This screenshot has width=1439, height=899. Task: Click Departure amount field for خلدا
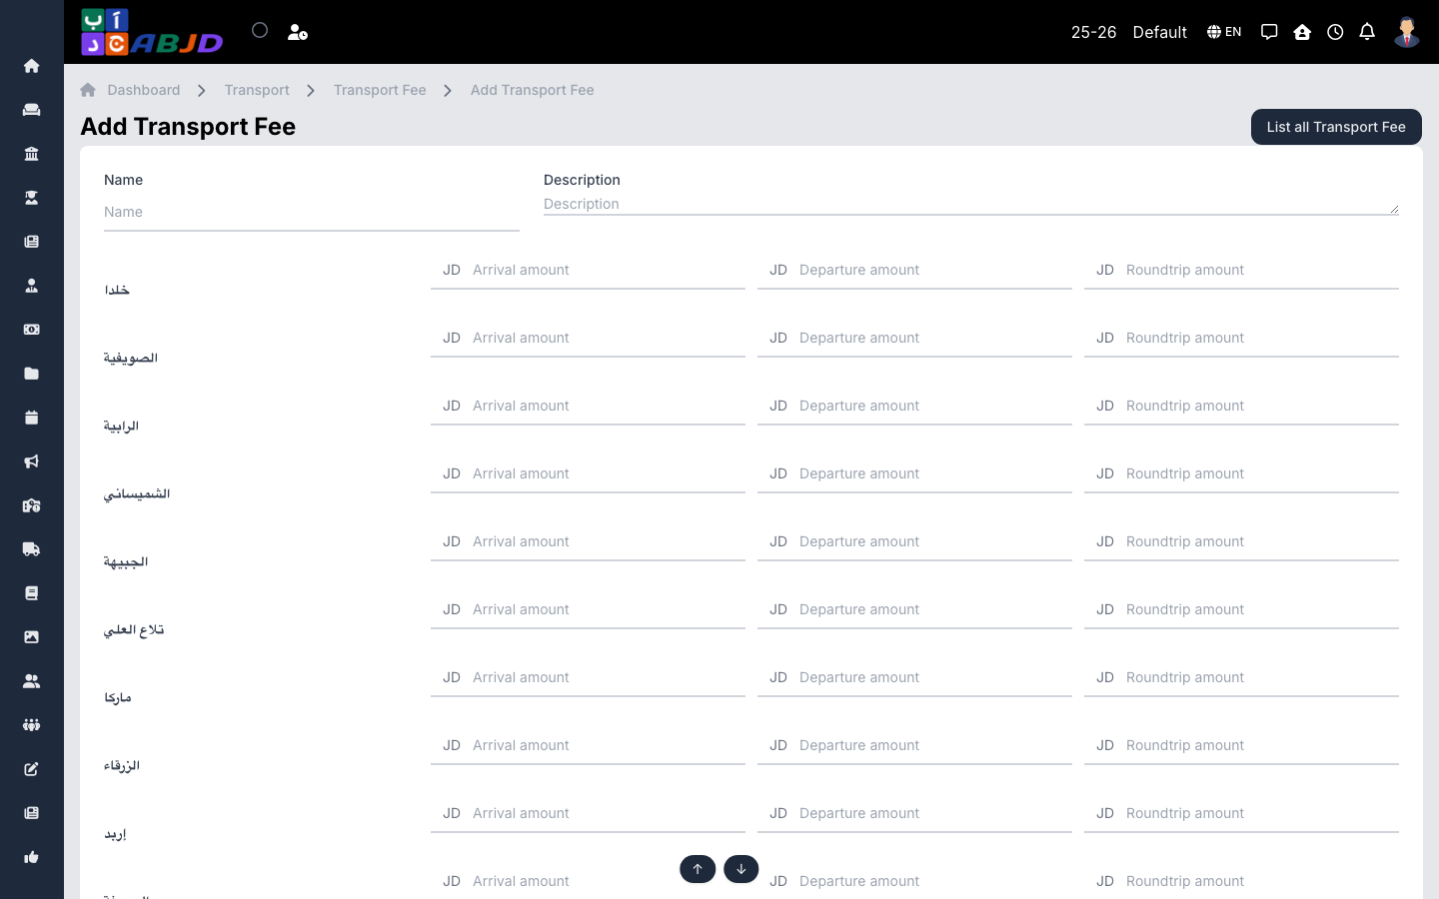[914, 270]
